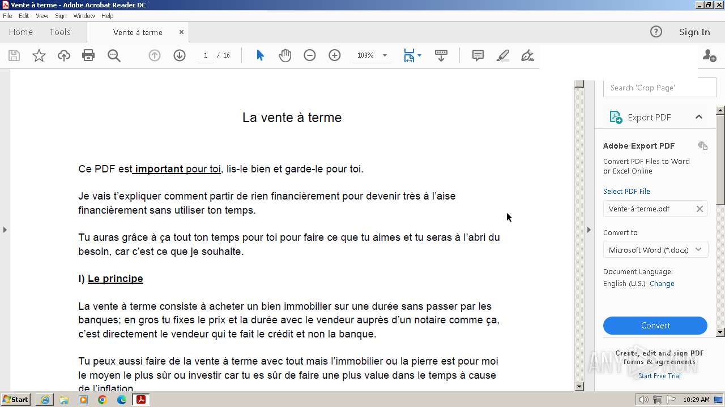Click the volume speaker tray icon
This screenshot has width=725, height=407.
644,400
